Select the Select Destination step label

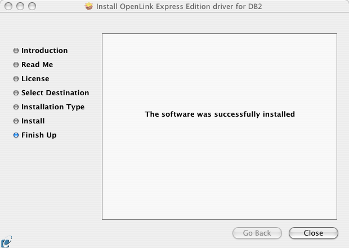tap(55, 92)
